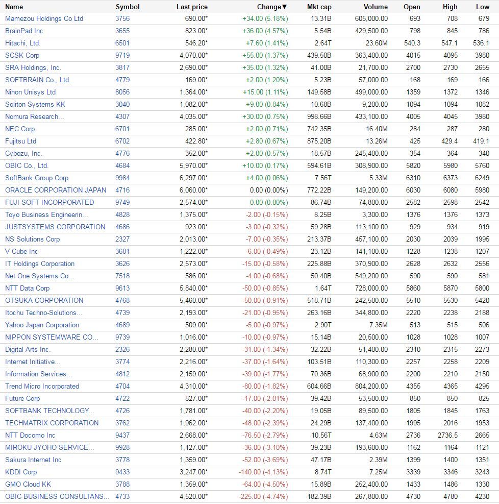Select the +34.00 (5.18%) change value

point(265,19)
